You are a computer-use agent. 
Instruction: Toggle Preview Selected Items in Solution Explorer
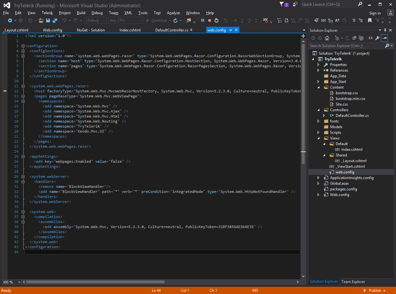pyautogui.click(x=384, y=38)
